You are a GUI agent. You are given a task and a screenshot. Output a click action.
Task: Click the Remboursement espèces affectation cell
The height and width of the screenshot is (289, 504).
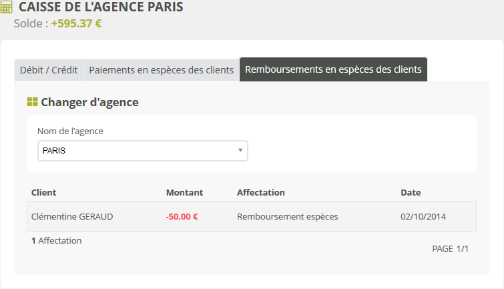pyautogui.click(x=287, y=216)
